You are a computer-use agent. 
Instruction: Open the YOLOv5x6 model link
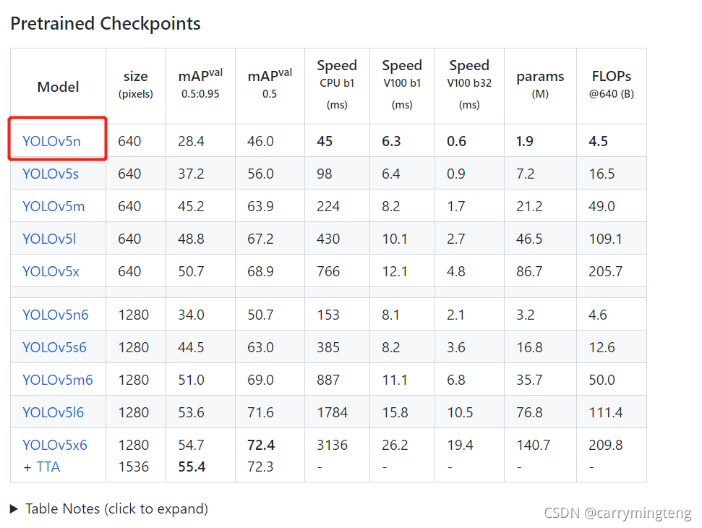tap(55, 445)
